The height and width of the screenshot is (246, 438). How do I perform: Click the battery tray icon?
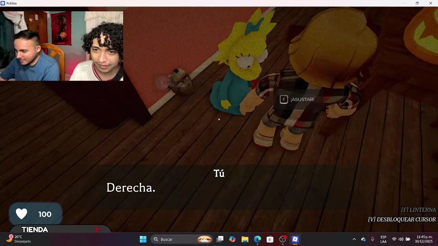click(x=408, y=239)
